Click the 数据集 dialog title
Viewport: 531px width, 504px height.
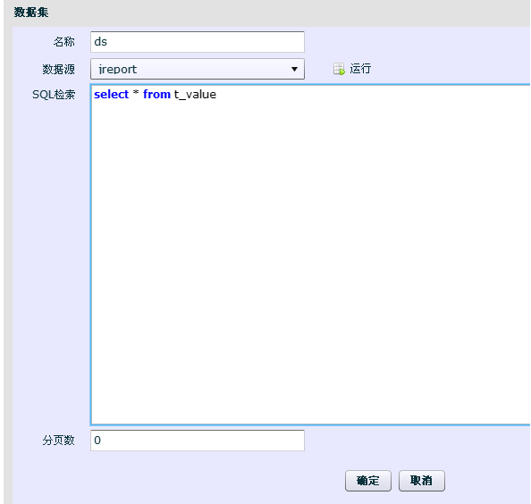coord(31,13)
